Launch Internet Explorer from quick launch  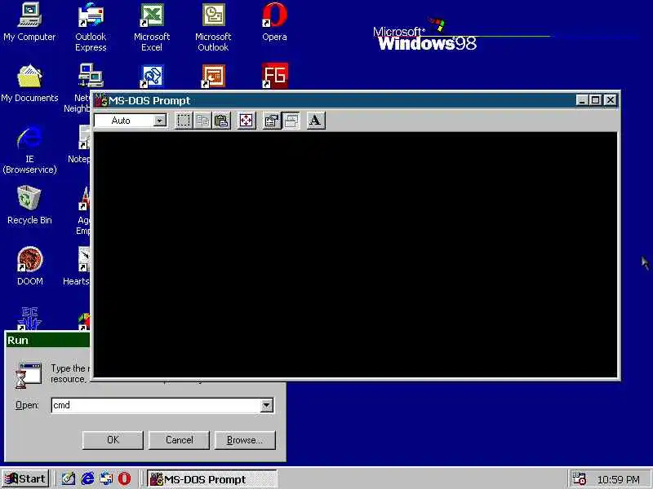(87, 478)
